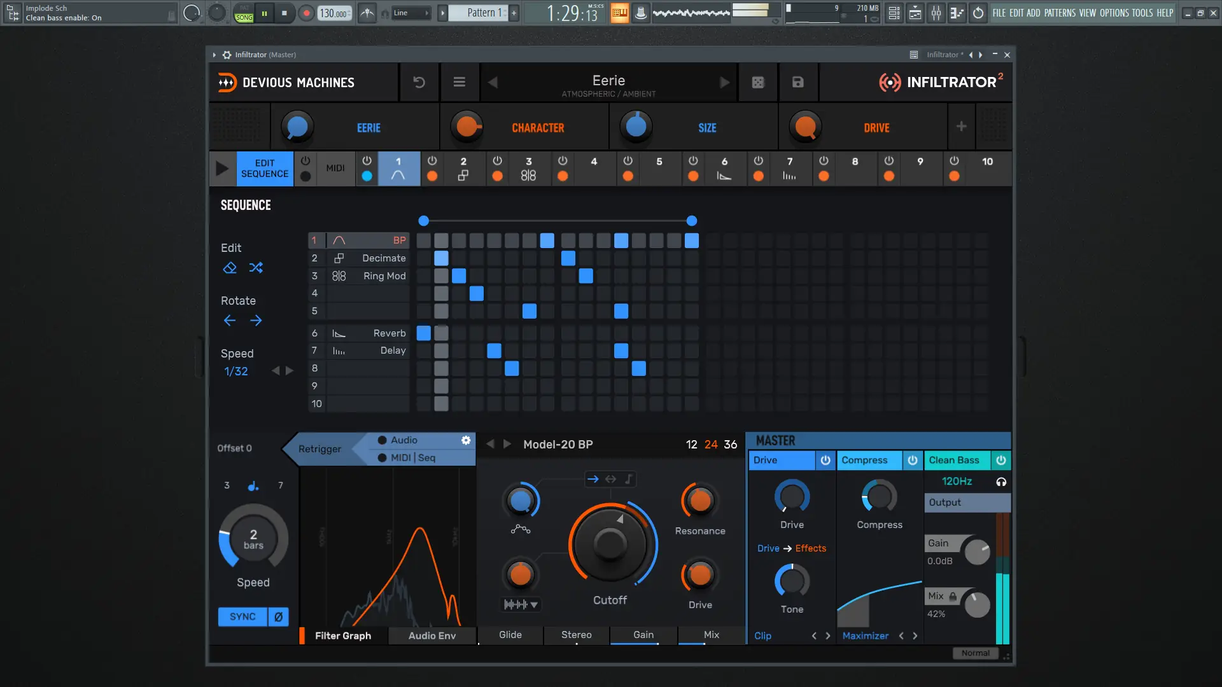Click the EDIT SEQUENCE button
This screenshot has width=1222, height=687.
[265, 169]
